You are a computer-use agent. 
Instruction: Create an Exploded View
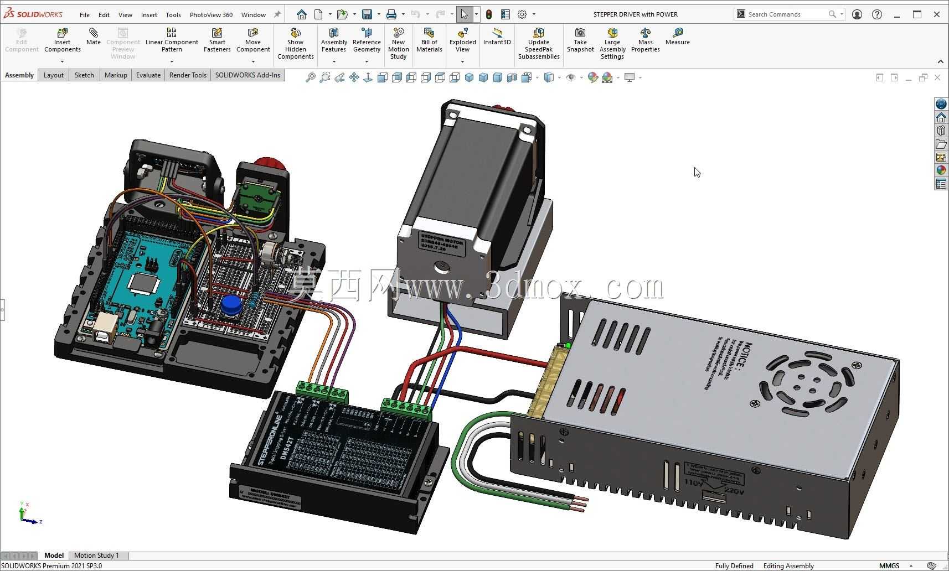click(462, 40)
